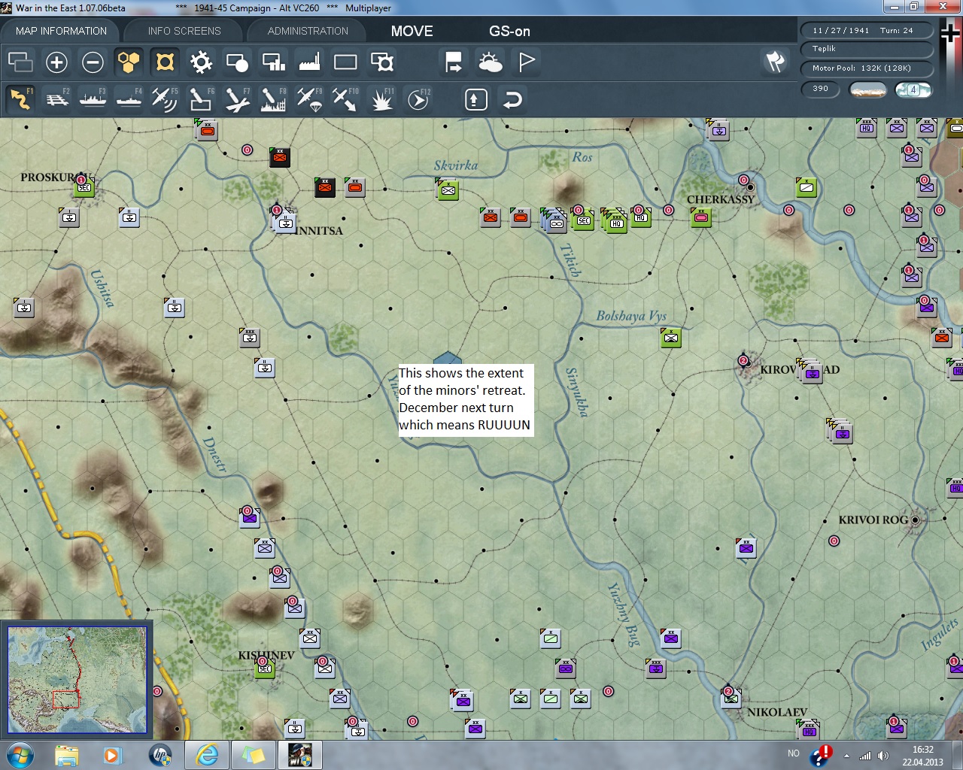
Task: Click the End Turn F12 icon
Action: tap(418, 99)
